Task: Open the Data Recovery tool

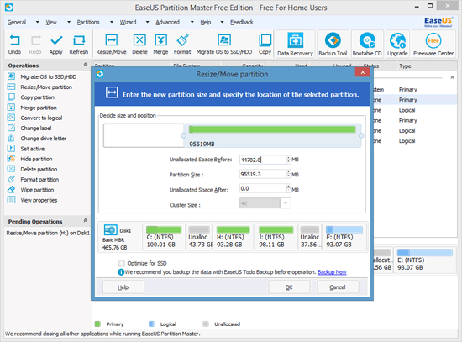Action: coord(295,45)
